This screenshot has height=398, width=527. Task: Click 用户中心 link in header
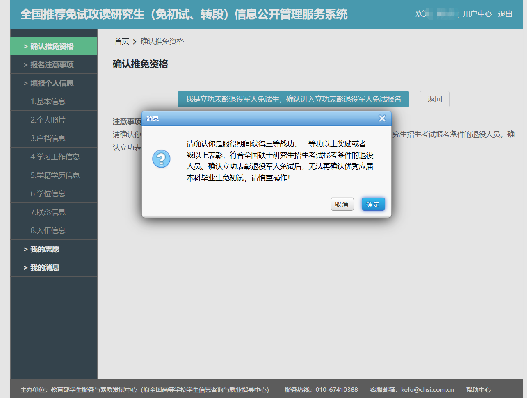click(x=477, y=14)
